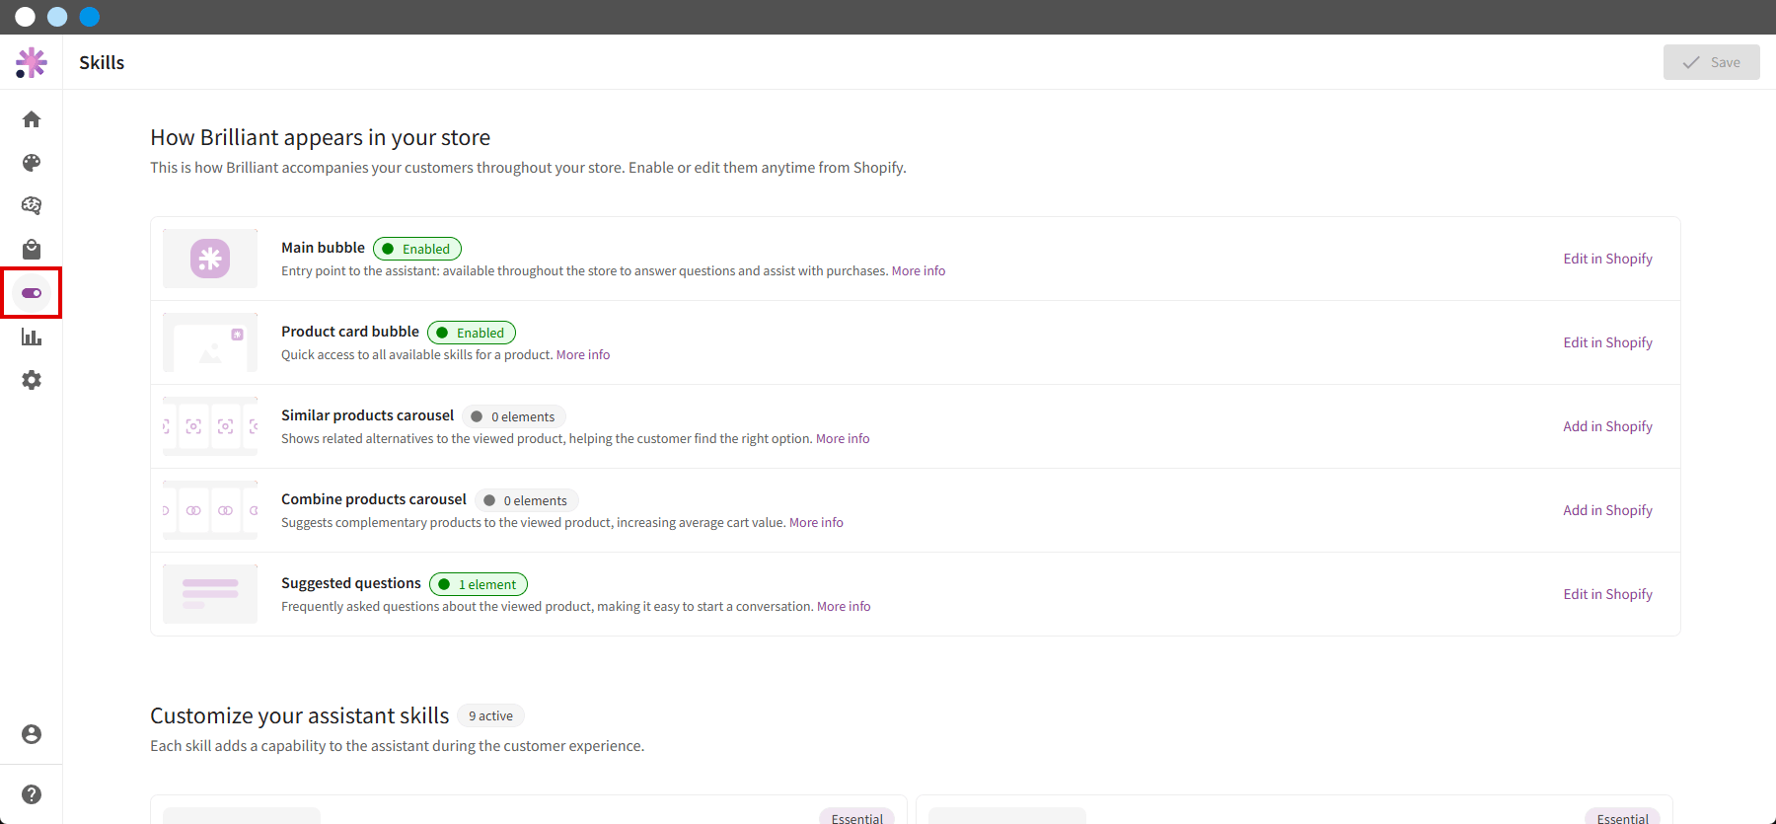Open the shopping bag products icon

tap(32, 249)
